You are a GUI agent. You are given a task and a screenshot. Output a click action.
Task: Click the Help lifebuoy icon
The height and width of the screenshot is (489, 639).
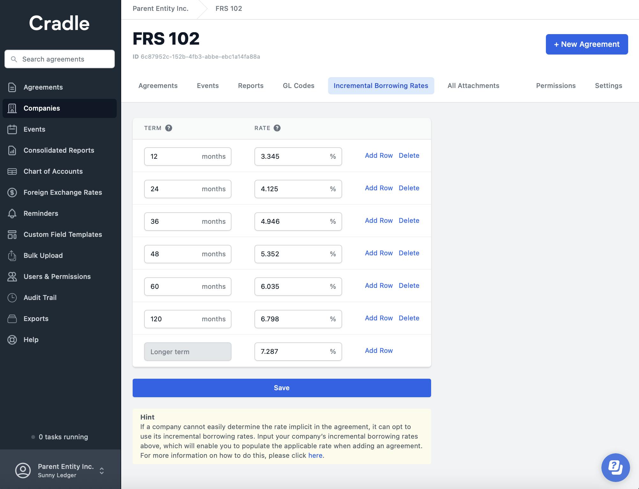pyautogui.click(x=12, y=340)
